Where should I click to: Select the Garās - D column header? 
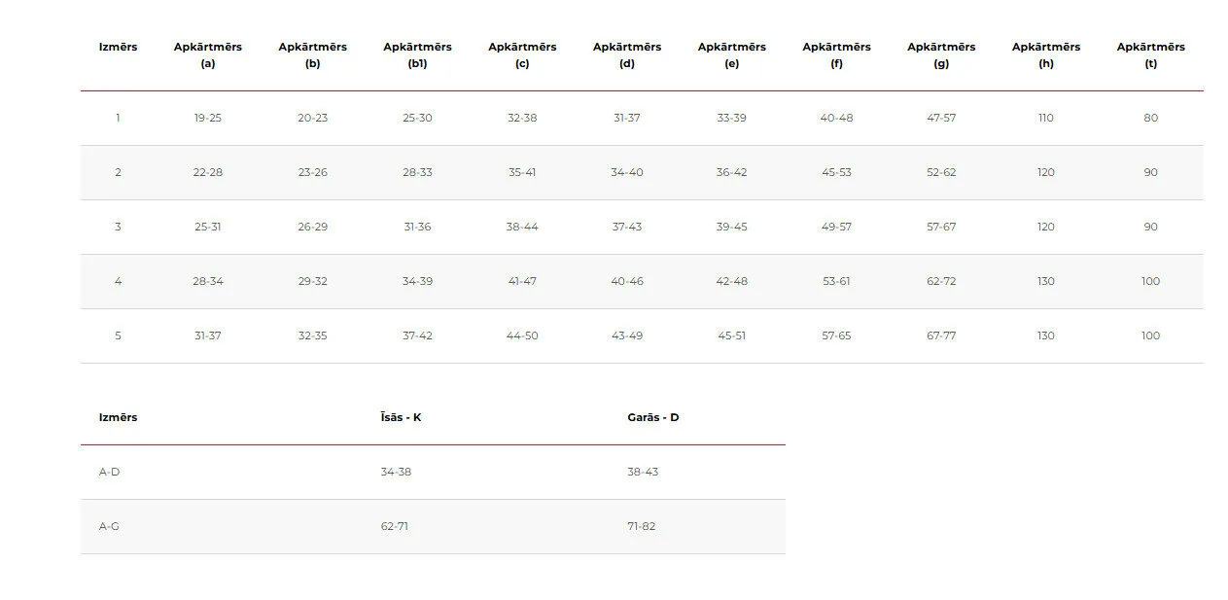coord(652,417)
